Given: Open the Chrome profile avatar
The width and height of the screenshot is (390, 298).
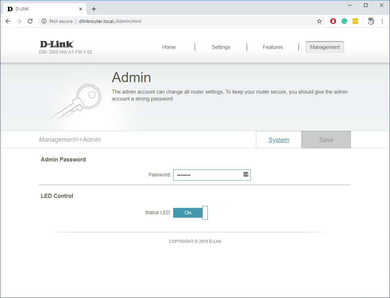Looking at the screenshot, I should pos(371,21).
